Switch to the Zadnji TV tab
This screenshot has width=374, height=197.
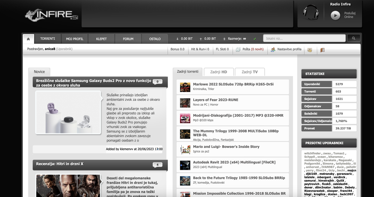coord(250,72)
